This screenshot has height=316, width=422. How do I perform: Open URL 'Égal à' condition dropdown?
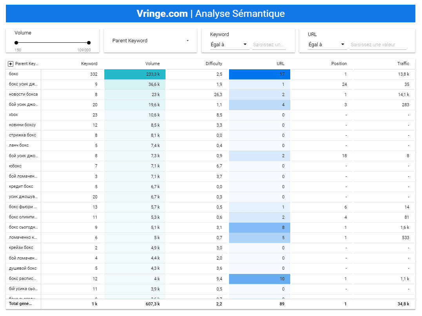[327, 45]
